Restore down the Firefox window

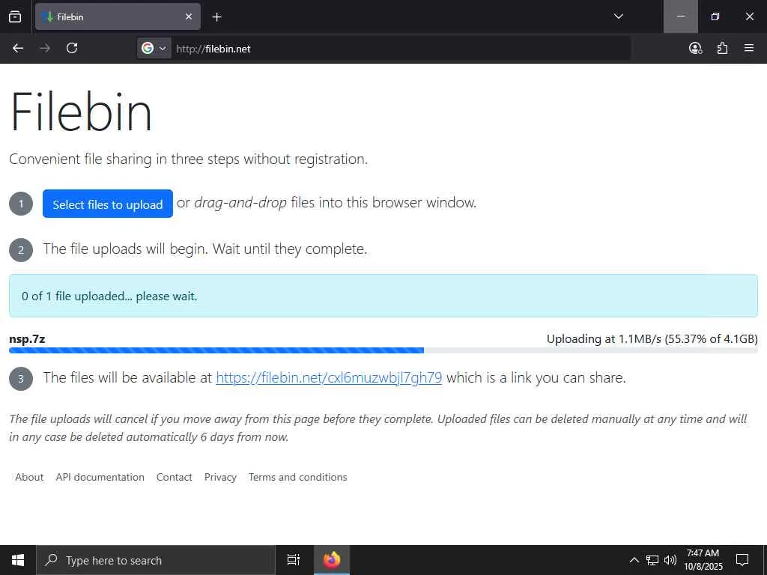(x=715, y=16)
